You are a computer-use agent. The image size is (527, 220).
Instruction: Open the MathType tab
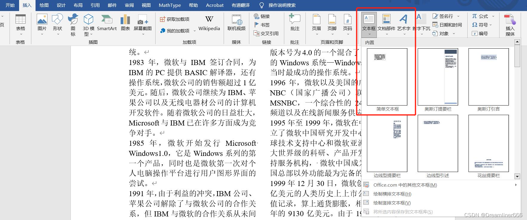[170, 5]
